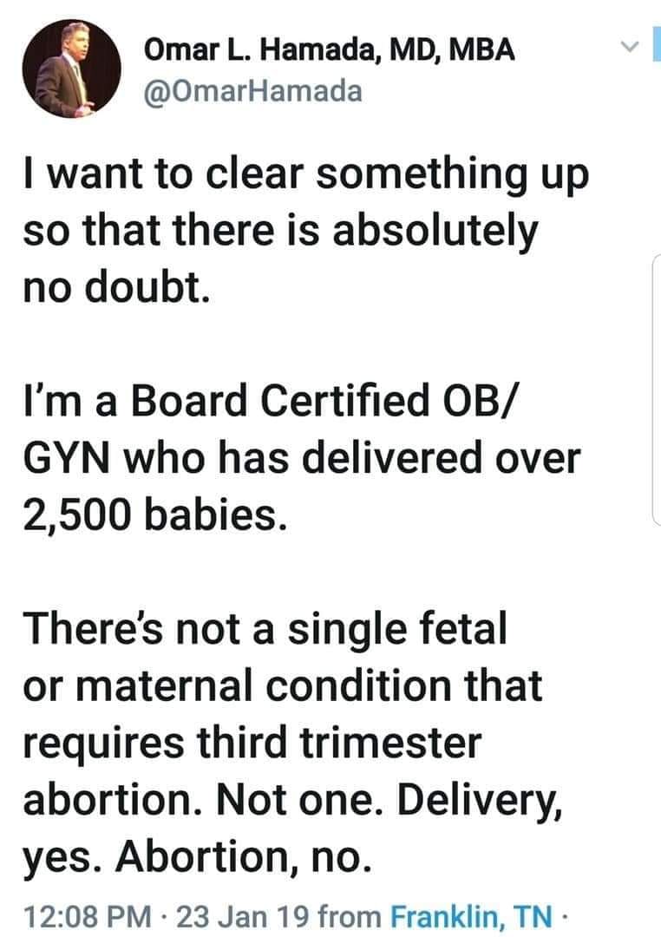Click the scrollbar on the right edge

coord(655,390)
